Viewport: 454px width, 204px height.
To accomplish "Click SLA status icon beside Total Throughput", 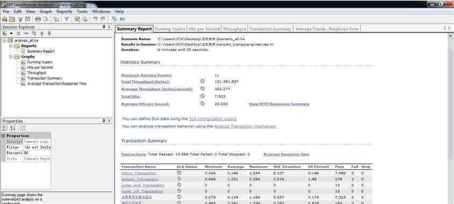I will click(202, 81).
